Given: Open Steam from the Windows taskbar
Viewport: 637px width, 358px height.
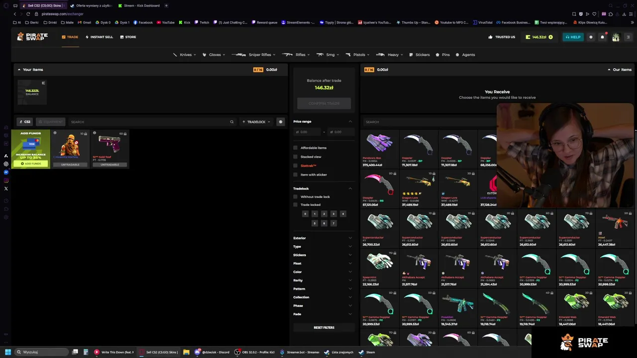Looking at the screenshot, I should [x=367, y=352].
